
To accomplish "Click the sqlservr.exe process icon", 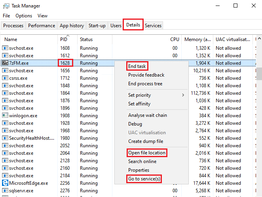I will (x=5, y=191).
